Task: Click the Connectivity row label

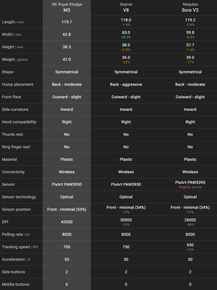Action: pyautogui.click(x=13, y=172)
